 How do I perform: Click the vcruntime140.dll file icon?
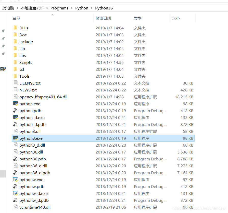[x=15, y=207]
